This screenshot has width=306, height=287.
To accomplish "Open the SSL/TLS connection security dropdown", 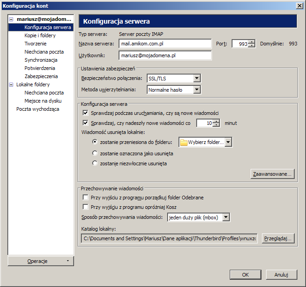I will coord(197,79).
